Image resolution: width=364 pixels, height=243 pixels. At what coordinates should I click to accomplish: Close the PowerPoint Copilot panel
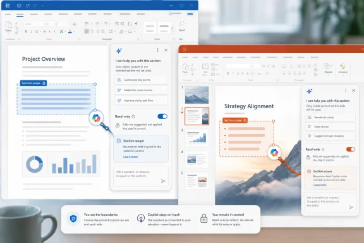pyautogui.click(x=353, y=90)
